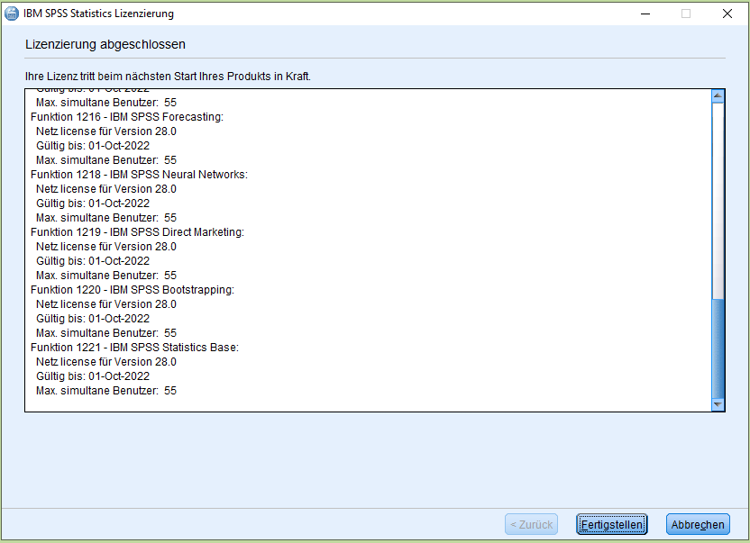Select the line 'Funktion 1221 - IBM SPSS Statistics Base:'
Viewport: 750px width, 543px height.
pyautogui.click(x=134, y=347)
